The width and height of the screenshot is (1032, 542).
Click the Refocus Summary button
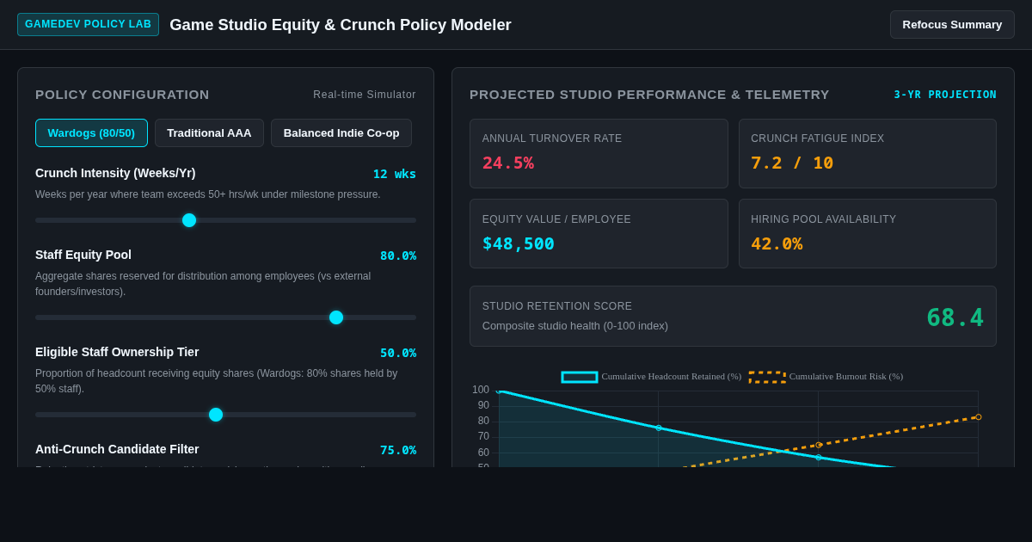click(952, 24)
